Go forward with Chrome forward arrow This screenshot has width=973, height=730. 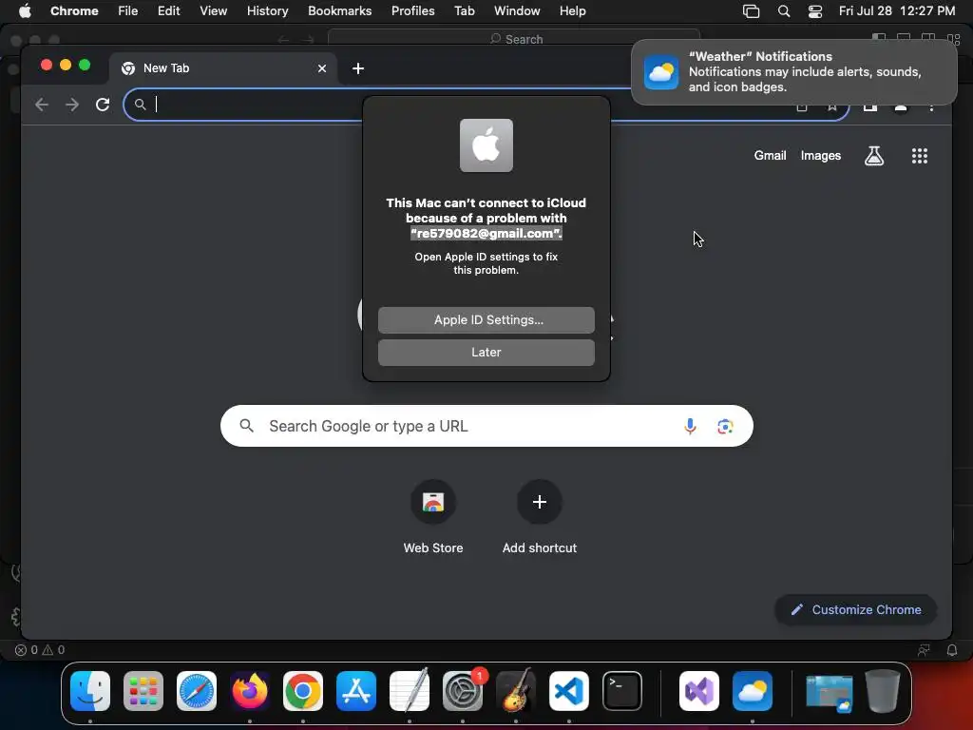point(72,105)
